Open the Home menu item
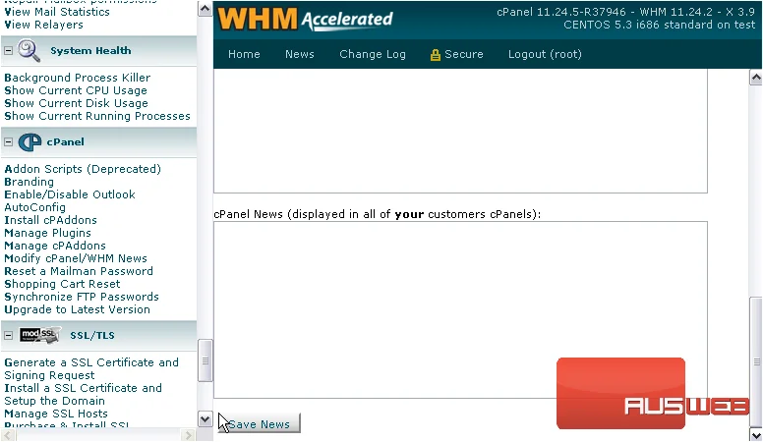 click(x=244, y=54)
